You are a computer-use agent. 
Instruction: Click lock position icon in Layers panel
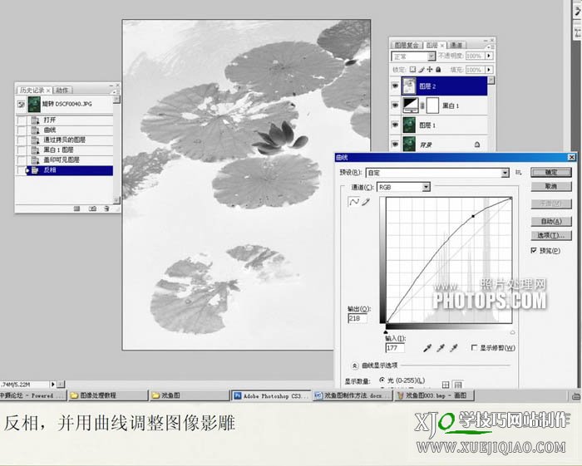click(x=430, y=69)
